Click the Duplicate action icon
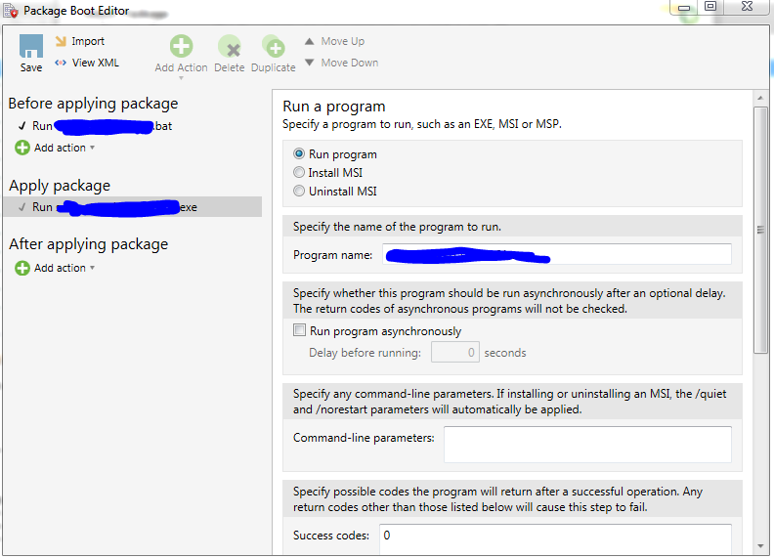This screenshot has width=774, height=558. (273, 46)
